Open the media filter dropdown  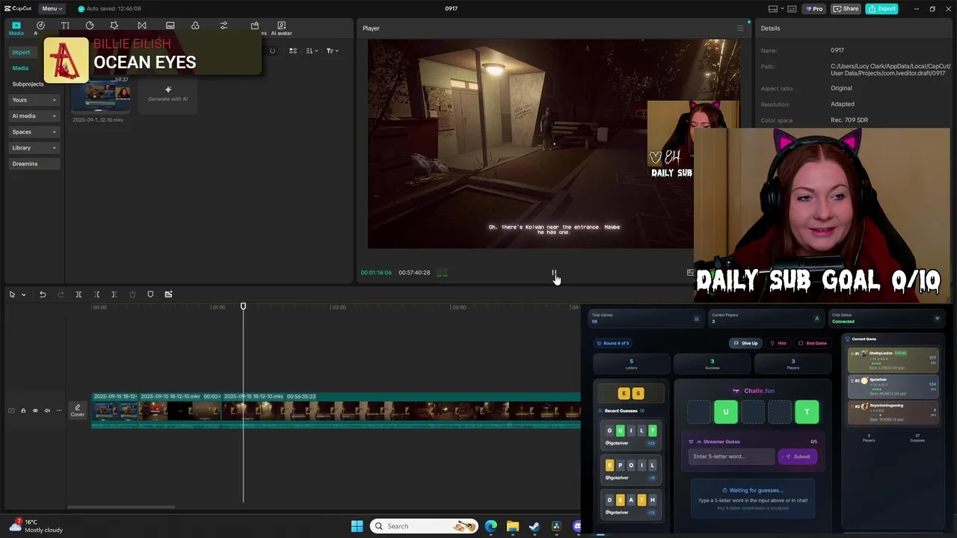point(332,51)
